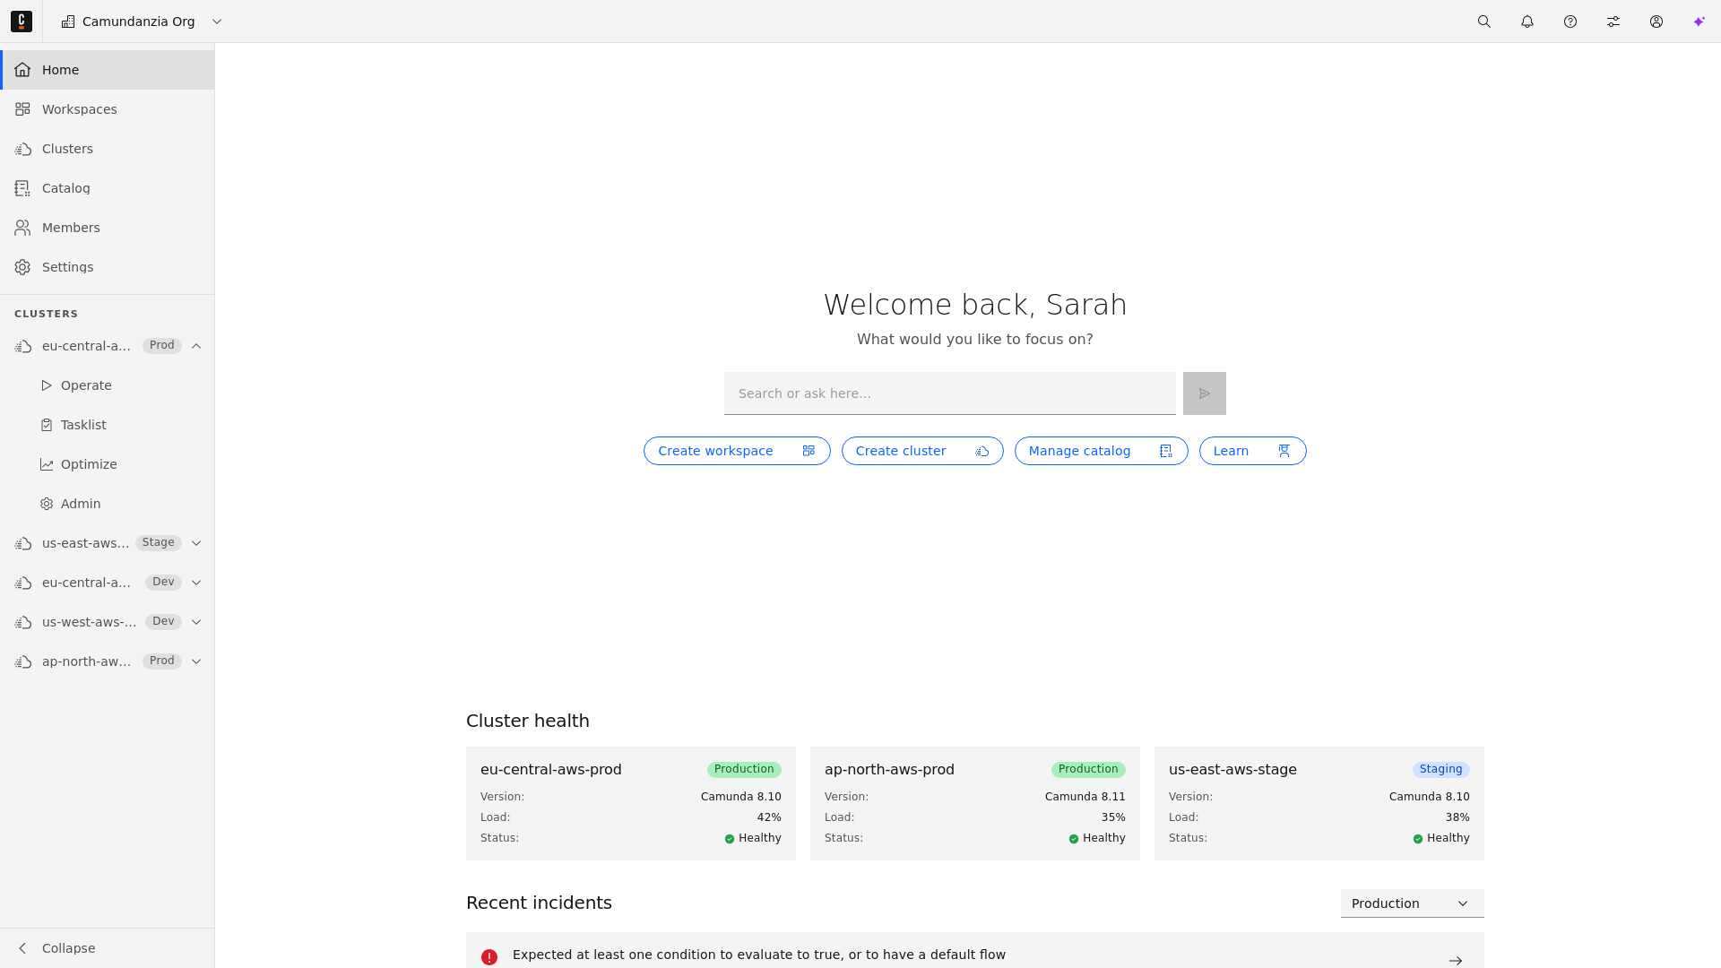
Task: Focus the Search or ask here field
Action: [x=950, y=393]
